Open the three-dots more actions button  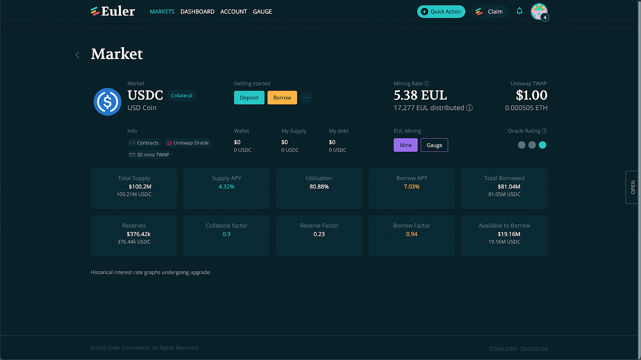306,97
